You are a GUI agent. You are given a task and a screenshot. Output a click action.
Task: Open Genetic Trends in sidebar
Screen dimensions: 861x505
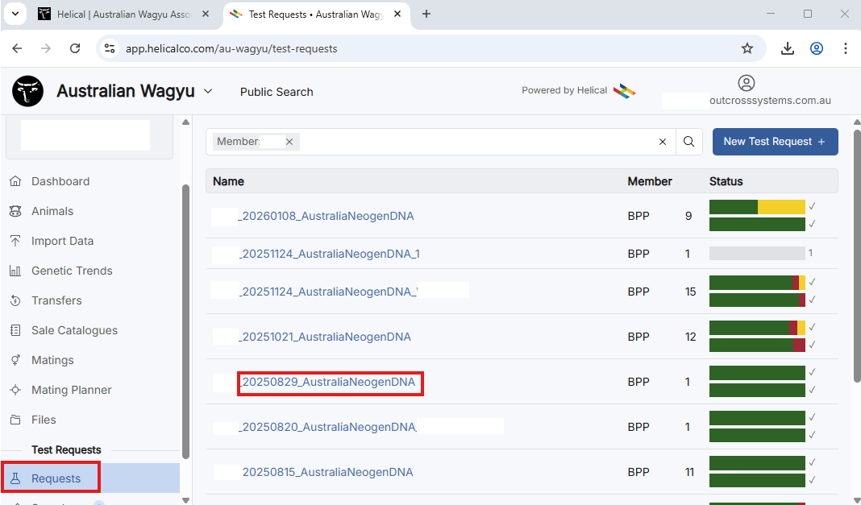coord(72,271)
